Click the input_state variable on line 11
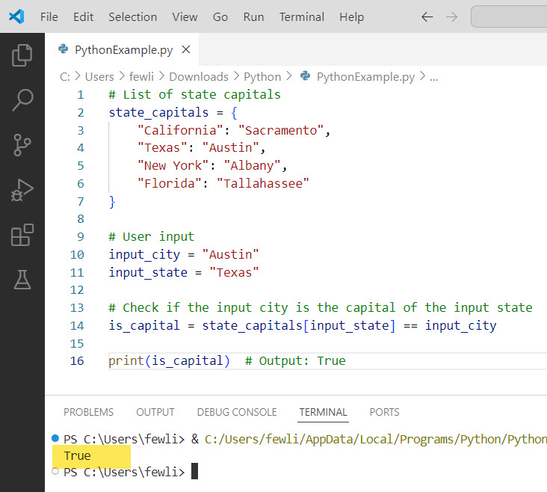 click(148, 272)
